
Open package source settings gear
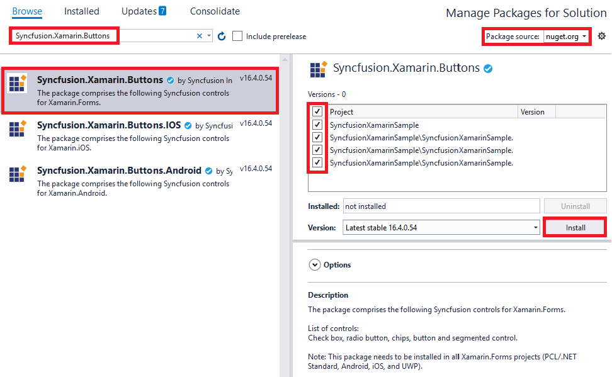coord(601,37)
